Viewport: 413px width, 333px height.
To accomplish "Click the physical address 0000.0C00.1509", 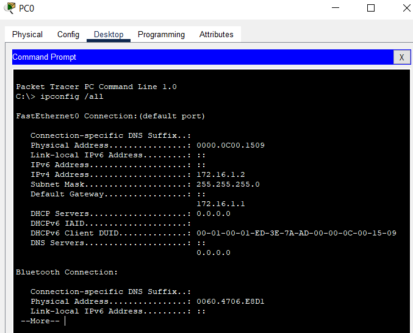I will tap(231, 145).
